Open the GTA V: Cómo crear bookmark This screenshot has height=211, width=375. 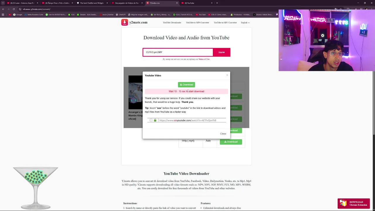(x=218, y=15)
